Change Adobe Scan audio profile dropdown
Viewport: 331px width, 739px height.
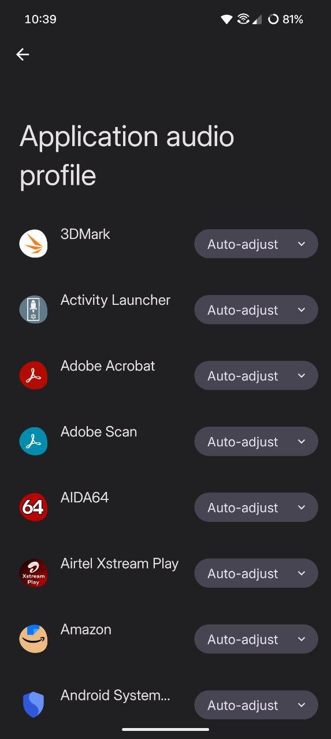(x=256, y=442)
